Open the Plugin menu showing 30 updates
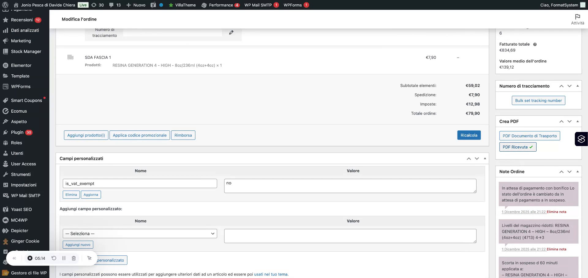 tap(17, 132)
